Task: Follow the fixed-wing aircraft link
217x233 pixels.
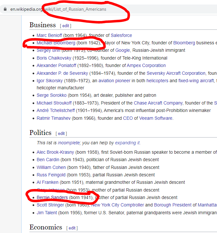Action: (196, 81)
